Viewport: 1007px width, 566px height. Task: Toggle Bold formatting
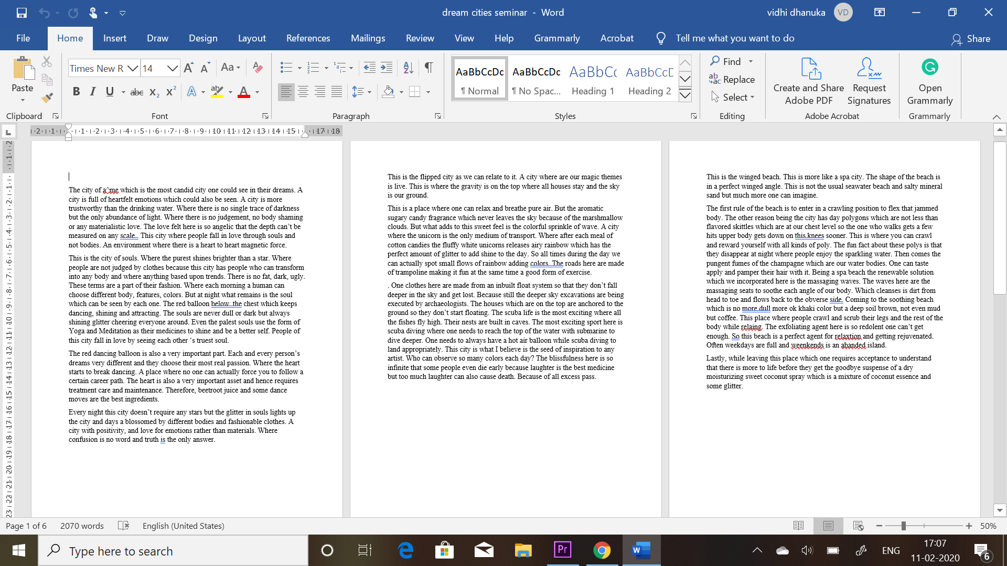76,92
